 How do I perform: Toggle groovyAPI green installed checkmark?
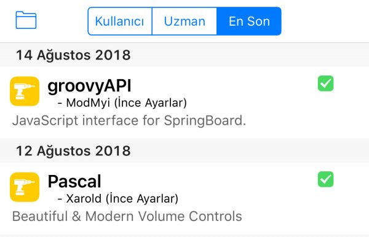(325, 84)
